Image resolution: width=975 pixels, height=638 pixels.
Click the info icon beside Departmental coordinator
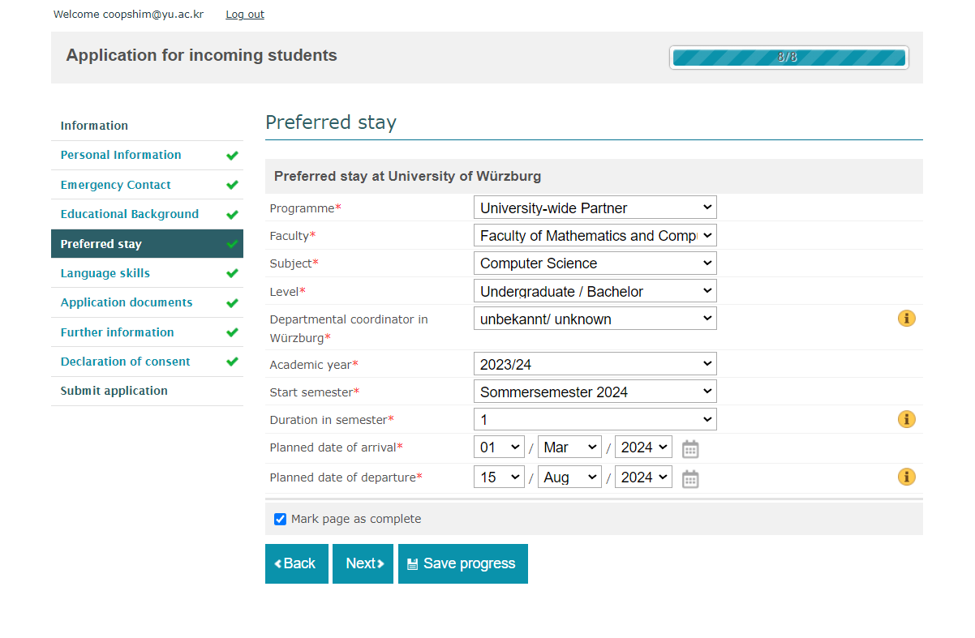tap(906, 319)
